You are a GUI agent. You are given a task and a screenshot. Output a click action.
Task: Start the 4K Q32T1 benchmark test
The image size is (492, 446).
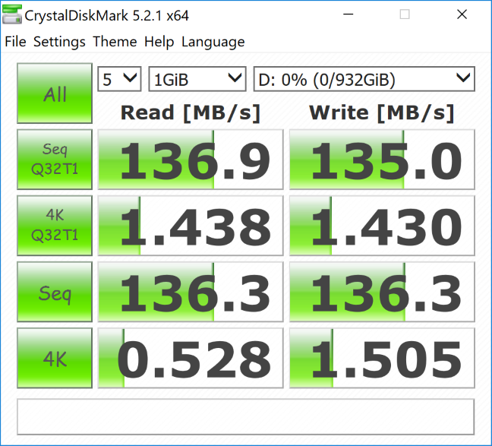pyautogui.click(x=55, y=226)
